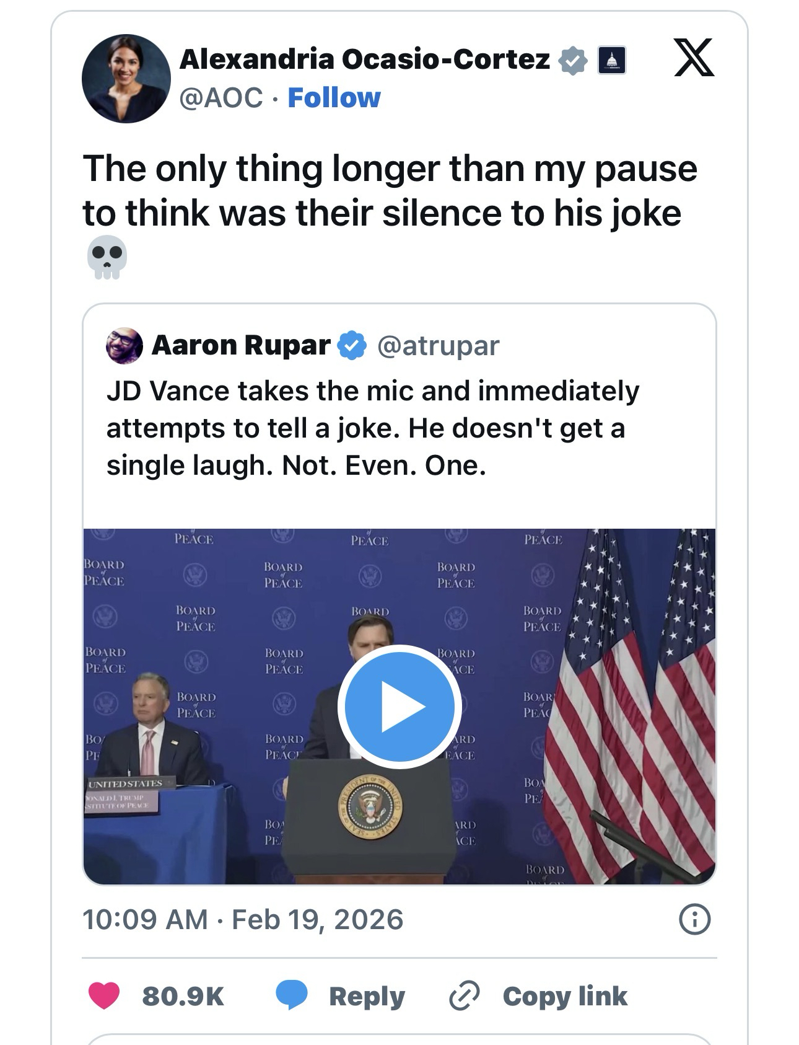Screen dimensions: 799x1045
Task: Open the @atrupar handle
Action: point(438,345)
